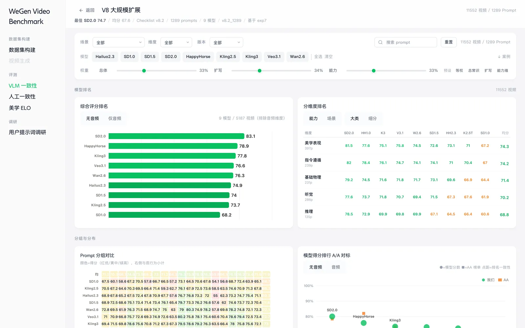525x328 pixels.
Task: Switch to the 仅音频 tab
Action: click(115, 118)
